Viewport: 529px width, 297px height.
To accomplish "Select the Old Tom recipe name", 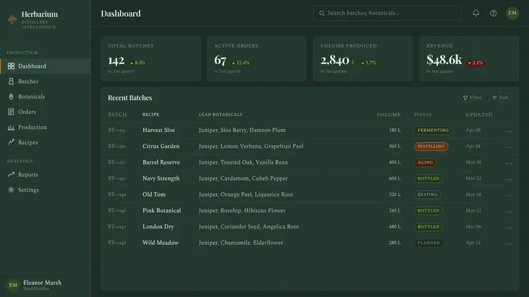I will [154, 194].
